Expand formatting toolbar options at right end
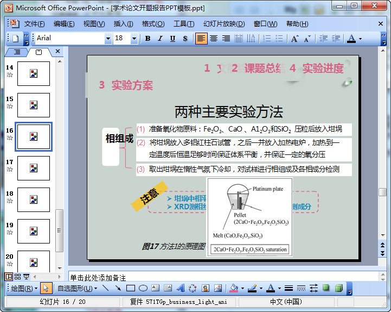This screenshot has width=391, height=312. [x=384, y=39]
